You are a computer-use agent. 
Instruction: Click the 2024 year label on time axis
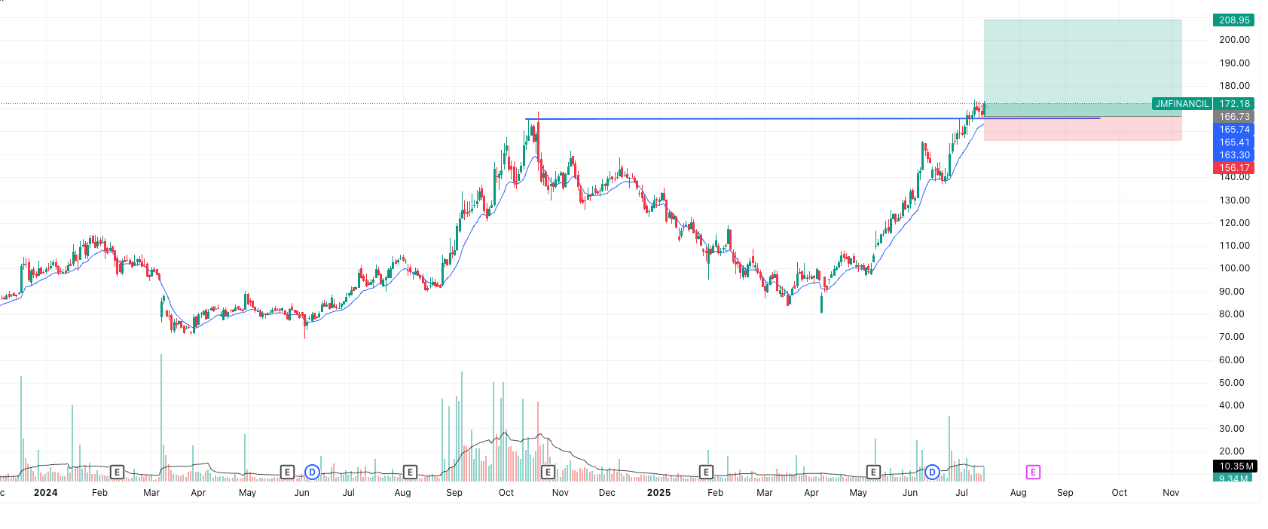pyautogui.click(x=45, y=493)
